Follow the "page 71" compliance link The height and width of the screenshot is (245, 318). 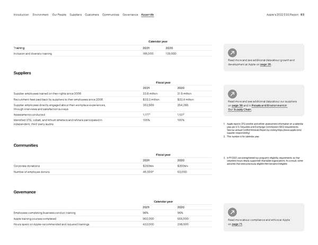[x=237, y=224]
